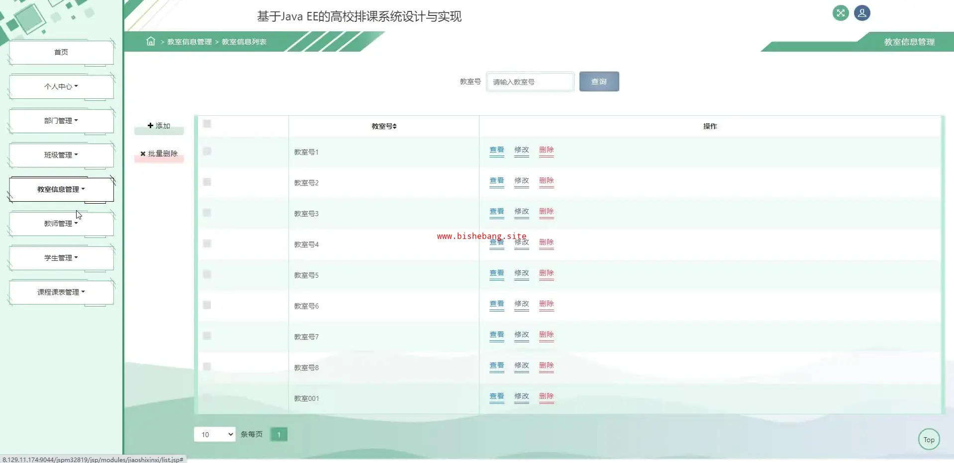Click 删除 link for 教室001
Viewport: 954px width, 463px height.
546,396
